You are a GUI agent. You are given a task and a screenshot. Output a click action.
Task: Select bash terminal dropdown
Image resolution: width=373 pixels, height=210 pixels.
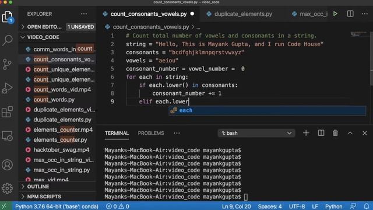tap(256, 133)
